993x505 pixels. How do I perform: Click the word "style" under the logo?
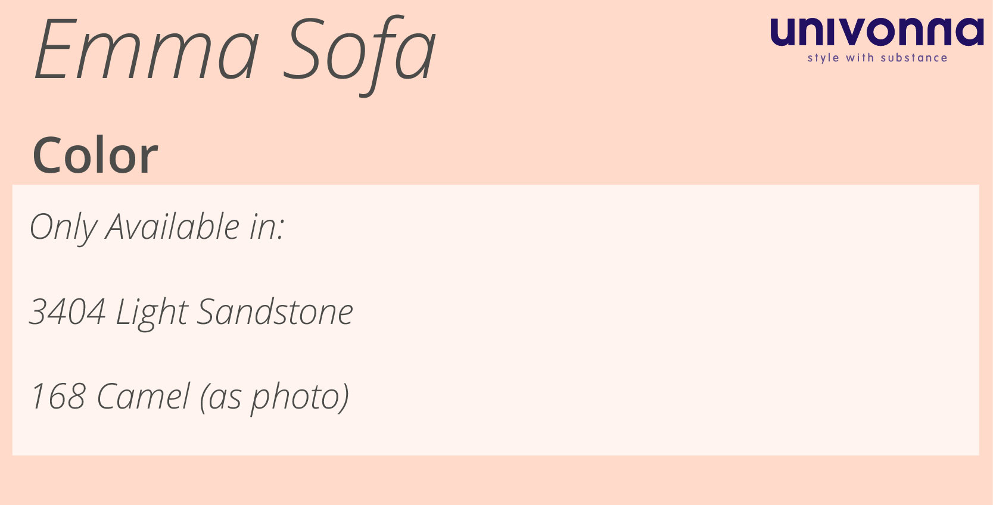tap(823, 58)
